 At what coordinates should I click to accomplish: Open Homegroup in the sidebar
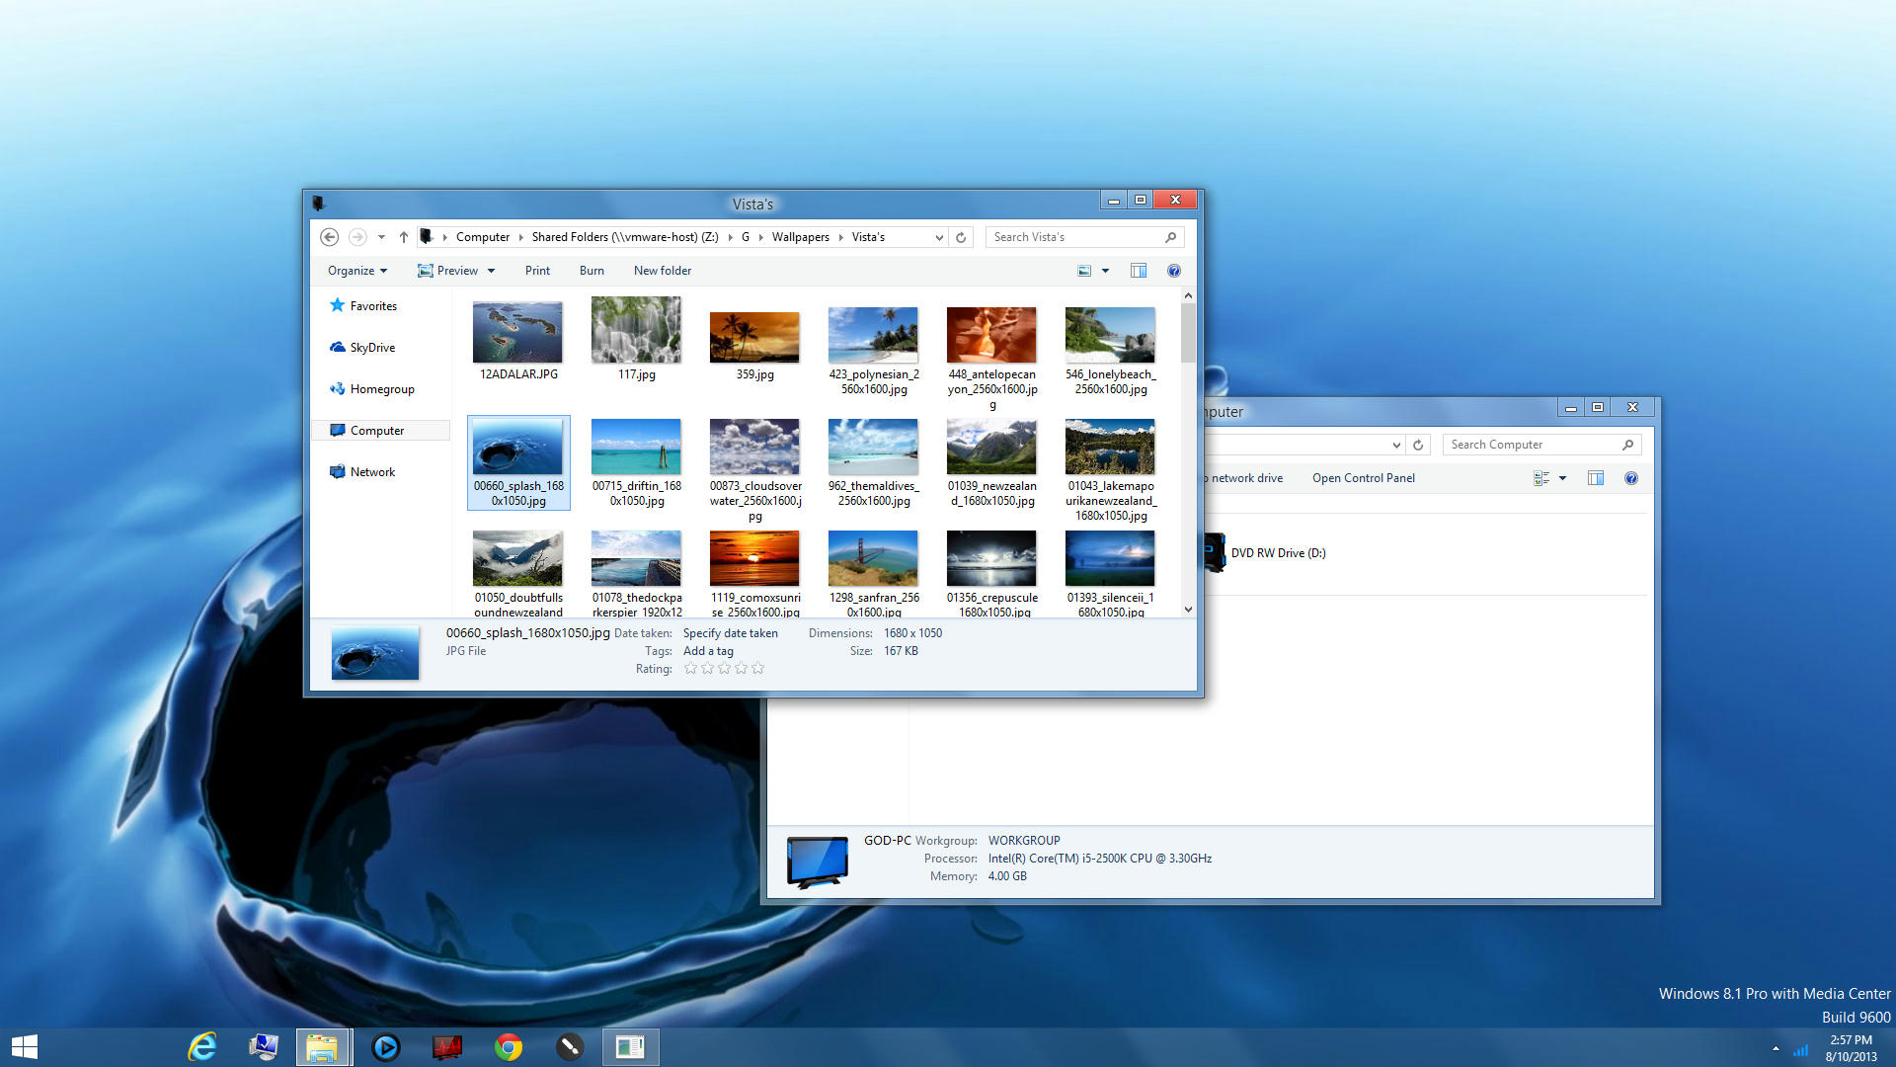point(381,389)
